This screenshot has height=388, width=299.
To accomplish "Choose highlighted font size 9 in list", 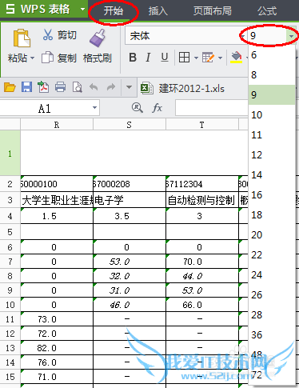I will pos(272,95).
